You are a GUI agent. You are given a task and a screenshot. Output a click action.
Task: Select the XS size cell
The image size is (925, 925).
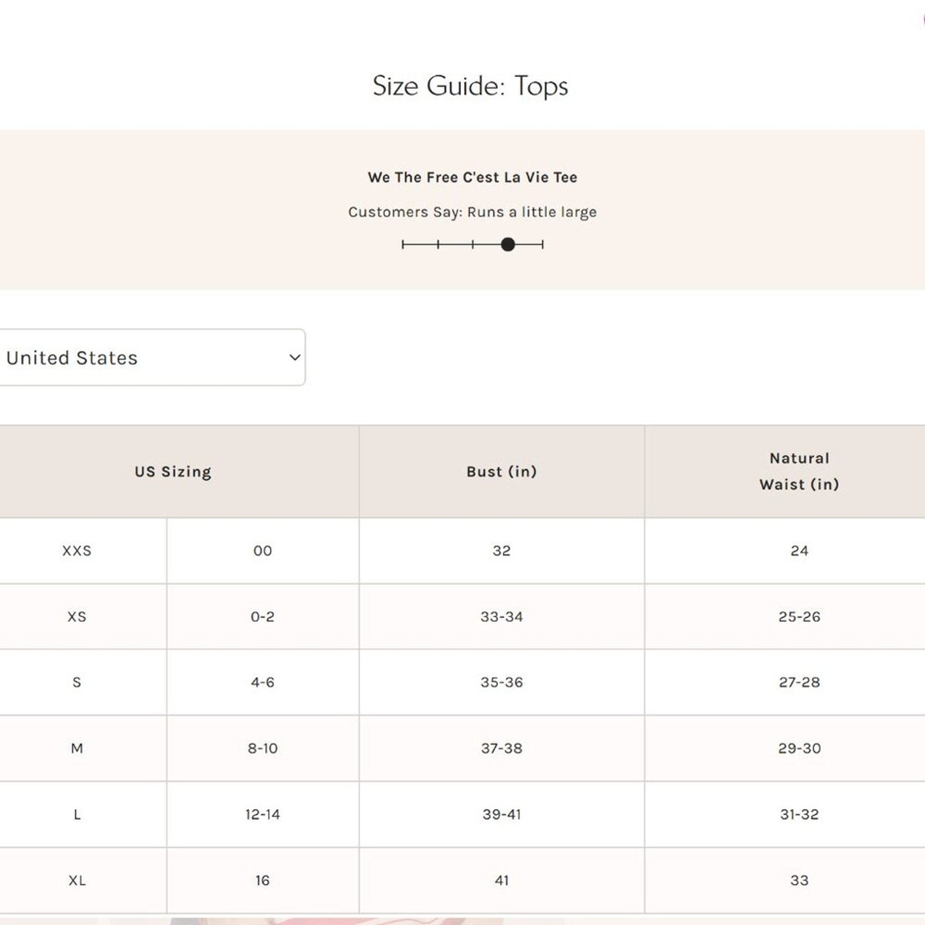pyautogui.click(x=77, y=617)
